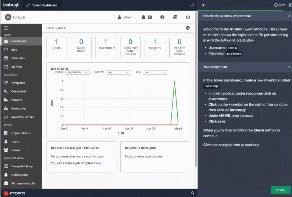
Task: Click the Credentials sidebar item
Action: point(18,91)
